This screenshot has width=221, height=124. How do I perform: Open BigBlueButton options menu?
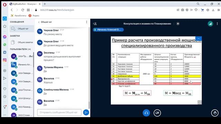[x=217, y=24]
